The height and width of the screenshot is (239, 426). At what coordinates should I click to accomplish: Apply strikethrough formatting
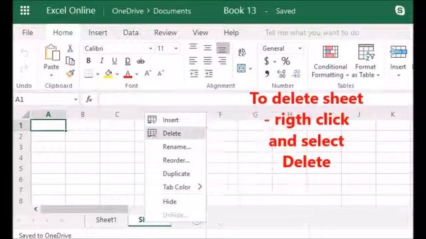(140, 61)
